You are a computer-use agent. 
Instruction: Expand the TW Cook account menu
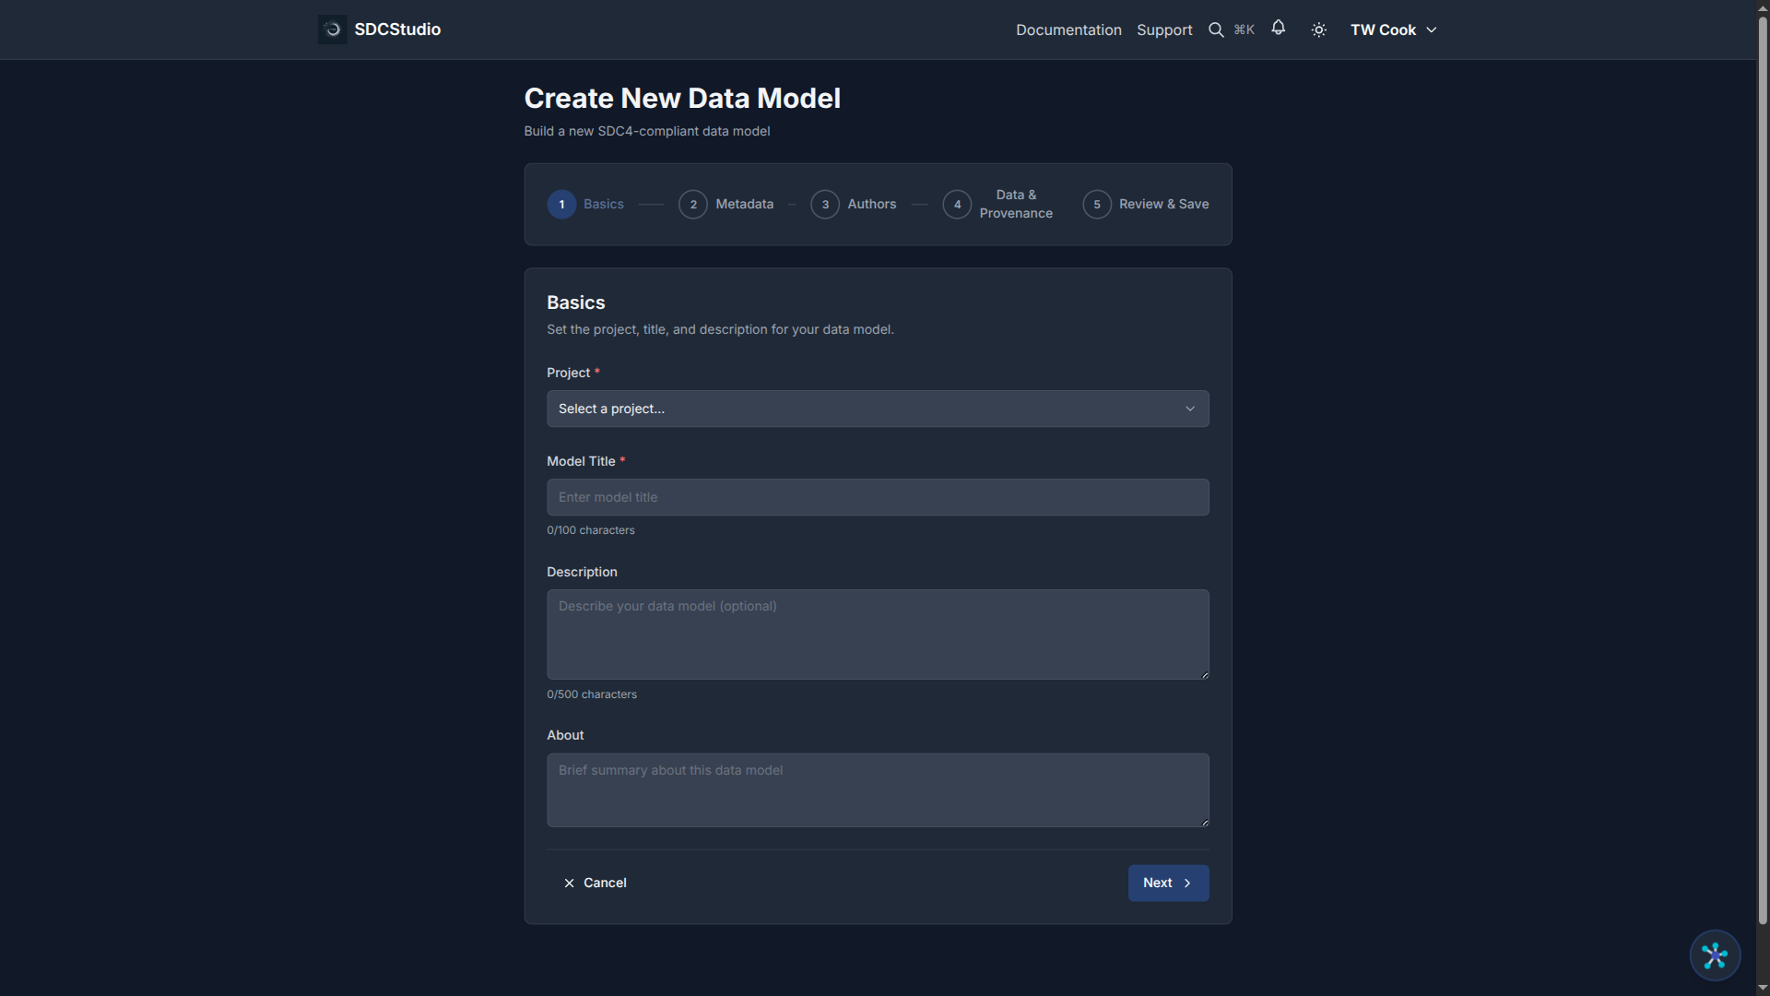point(1393,30)
